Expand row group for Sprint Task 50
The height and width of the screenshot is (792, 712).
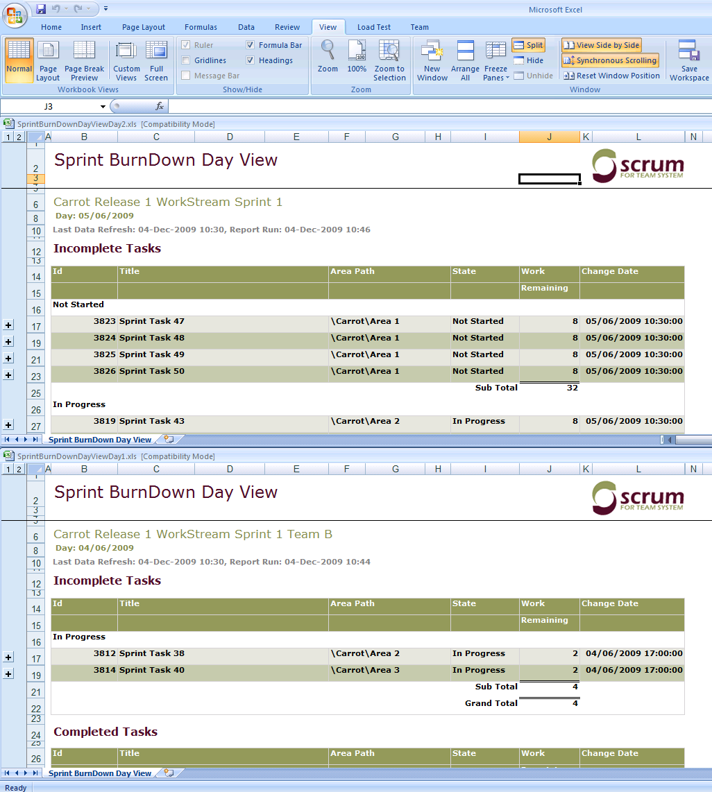pyautogui.click(x=8, y=375)
